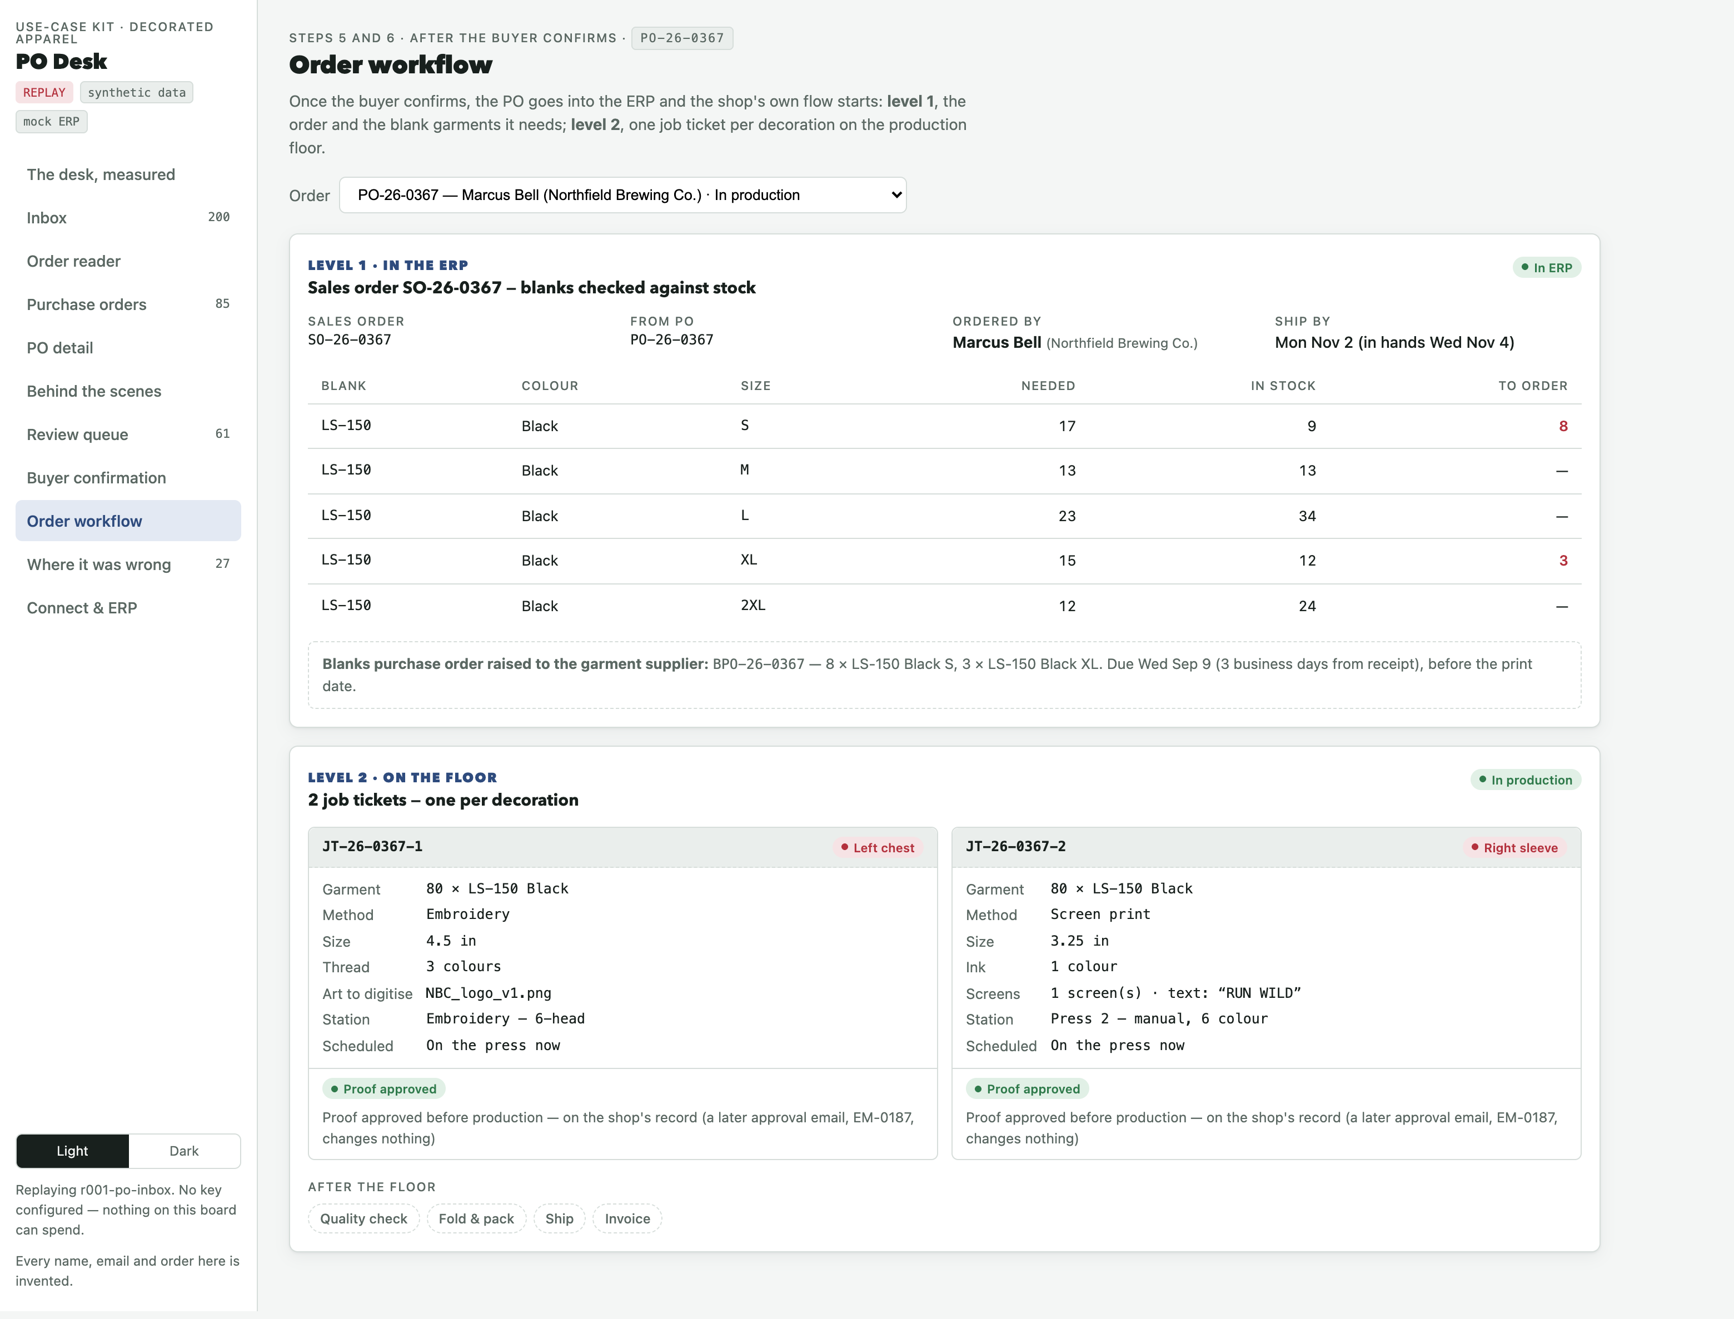Select the Light theme option
Image resolution: width=1734 pixels, height=1319 pixels.
point(72,1151)
